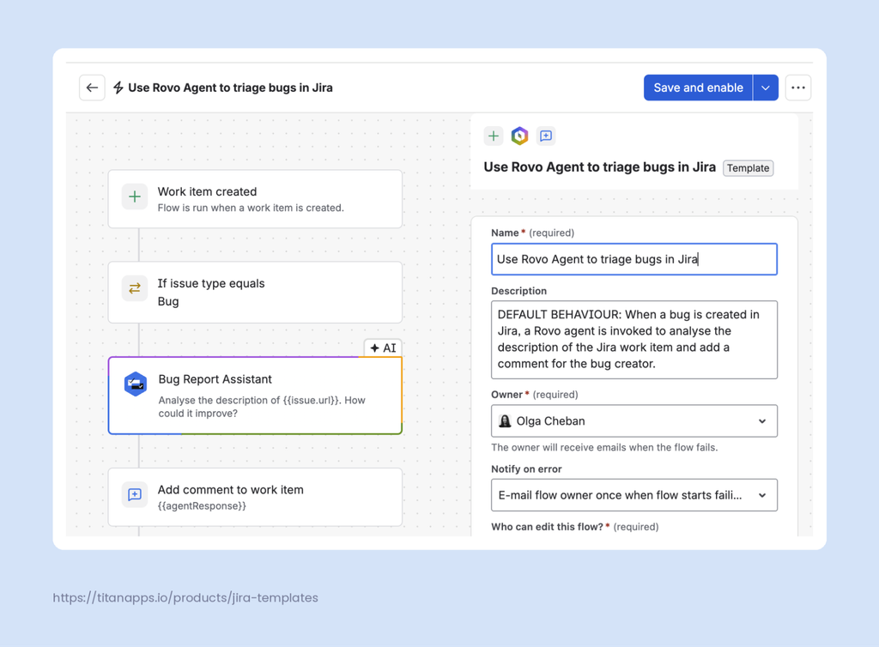The width and height of the screenshot is (879, 647).
Task: Click the titanapps.io jira-templates URL
Action: (185, 598)
